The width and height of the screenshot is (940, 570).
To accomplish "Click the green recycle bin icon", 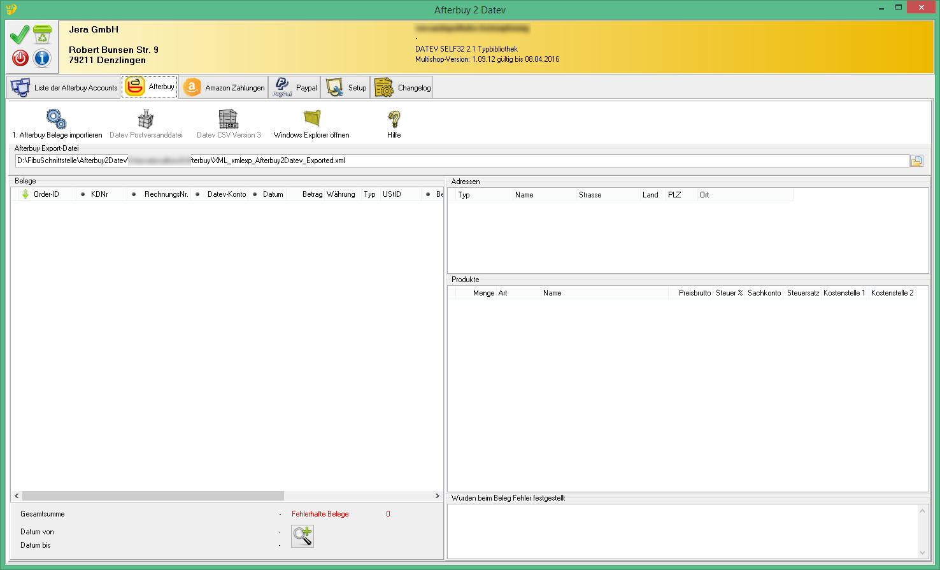I will 43,34.
